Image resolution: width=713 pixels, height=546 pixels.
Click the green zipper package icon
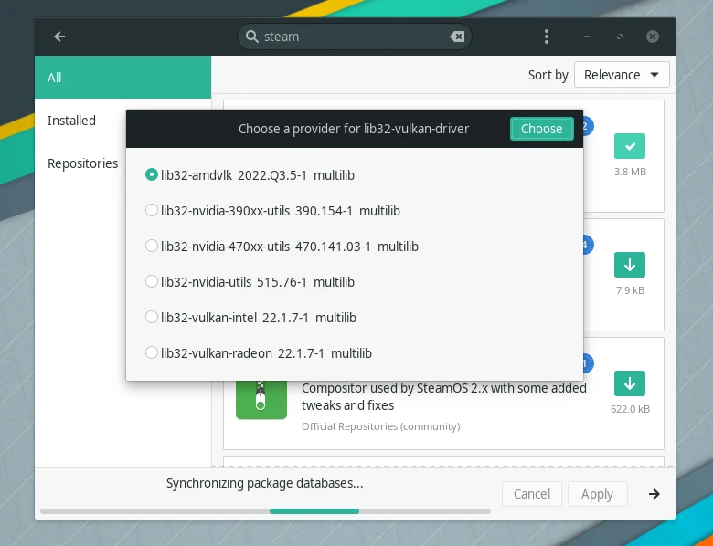pyautogui.click(x=261, y=399)
